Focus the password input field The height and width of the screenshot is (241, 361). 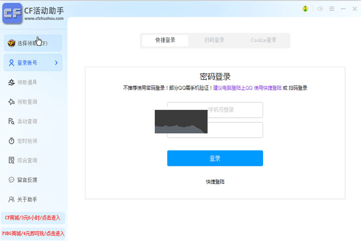(x=215, y=130)
